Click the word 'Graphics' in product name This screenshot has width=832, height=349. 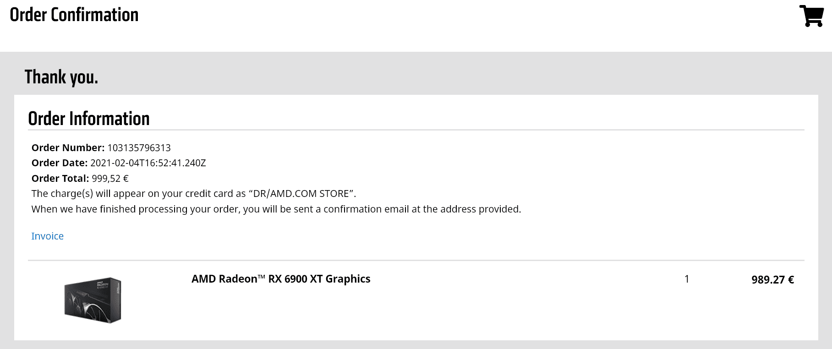[348, 279]
